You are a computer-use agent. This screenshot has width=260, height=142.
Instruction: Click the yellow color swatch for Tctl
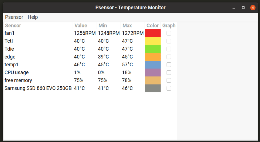(153, 41)
